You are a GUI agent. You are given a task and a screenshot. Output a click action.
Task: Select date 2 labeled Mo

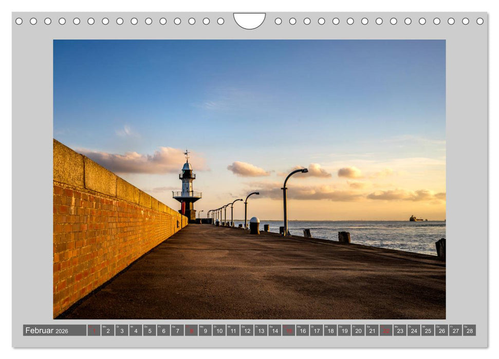107,331
